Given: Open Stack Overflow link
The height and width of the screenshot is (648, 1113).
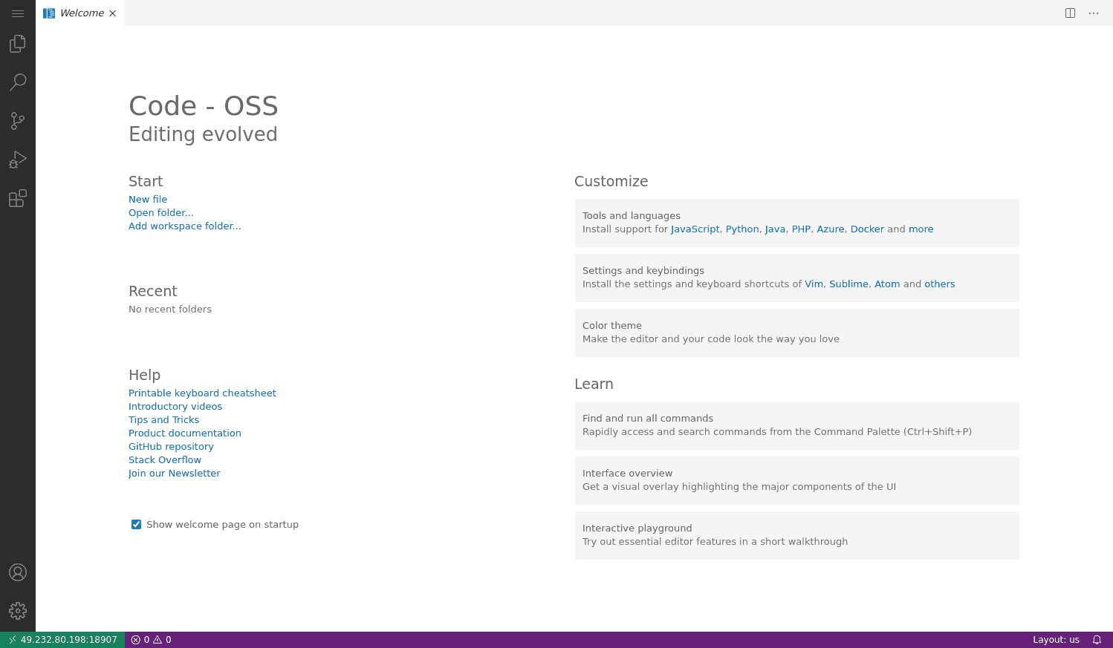Looking at the screenshot, I should click(x=165, y=460).
